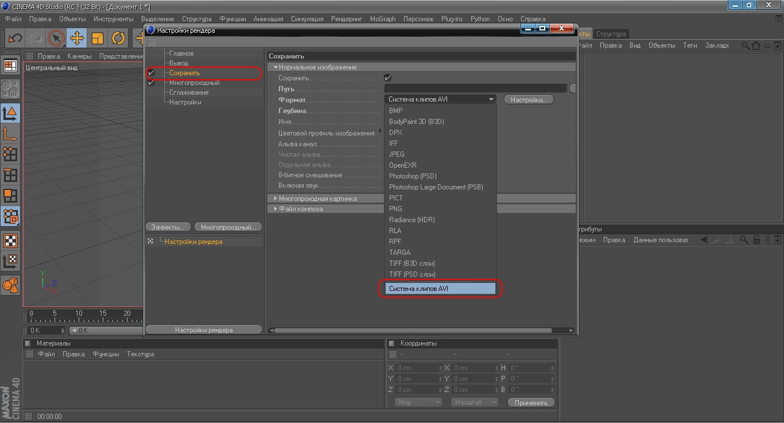This screenshot has width=784, height=423.
Task: Click the greyed Make Editable globe icon
Action: pyautogui.click(x=10, y=89)
